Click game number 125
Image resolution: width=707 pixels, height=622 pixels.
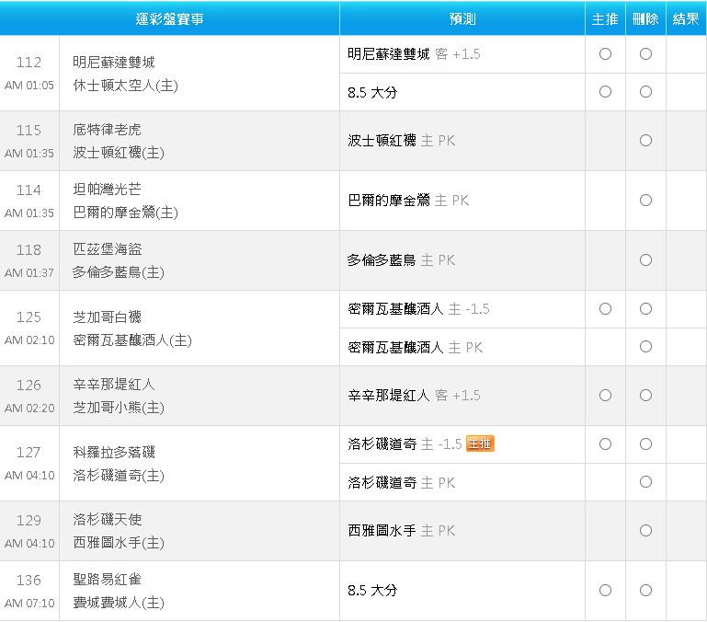[x=29, y=317]
